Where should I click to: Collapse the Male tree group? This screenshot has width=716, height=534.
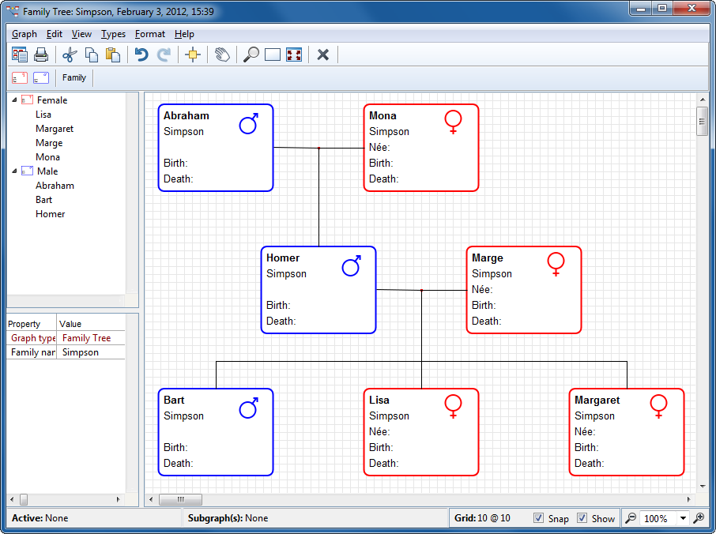click(x=14, y=171)
